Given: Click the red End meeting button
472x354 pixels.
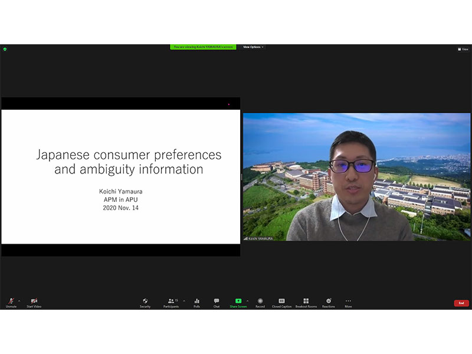Looking at the screenshot, I should (x=461, y=303).
